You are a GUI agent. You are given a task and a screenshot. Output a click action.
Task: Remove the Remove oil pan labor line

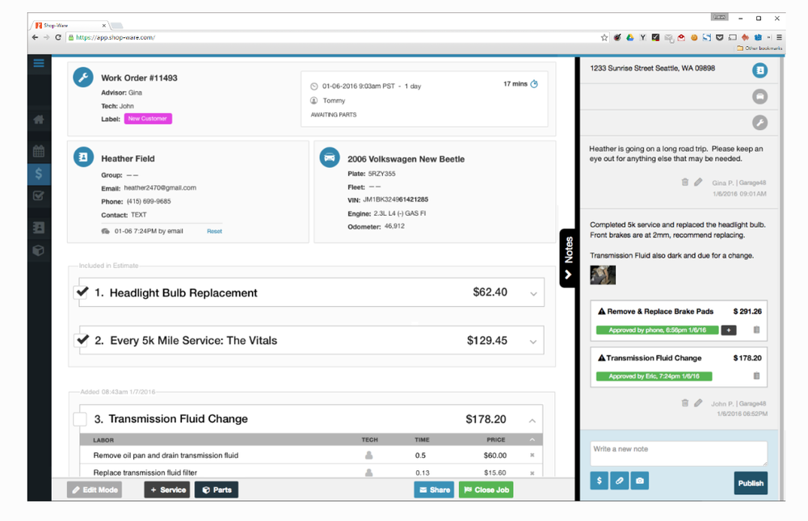coord(532,455)
